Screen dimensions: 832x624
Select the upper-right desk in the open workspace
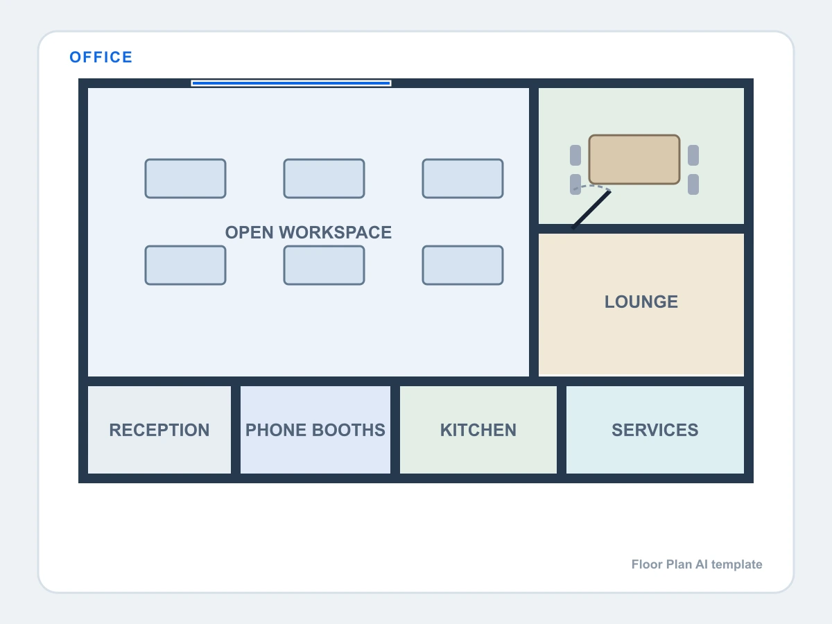(x=462, y=178)
